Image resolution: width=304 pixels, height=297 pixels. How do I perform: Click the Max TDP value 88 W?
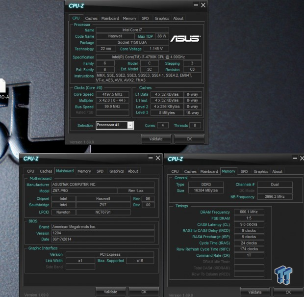click(x=162, y=36)
